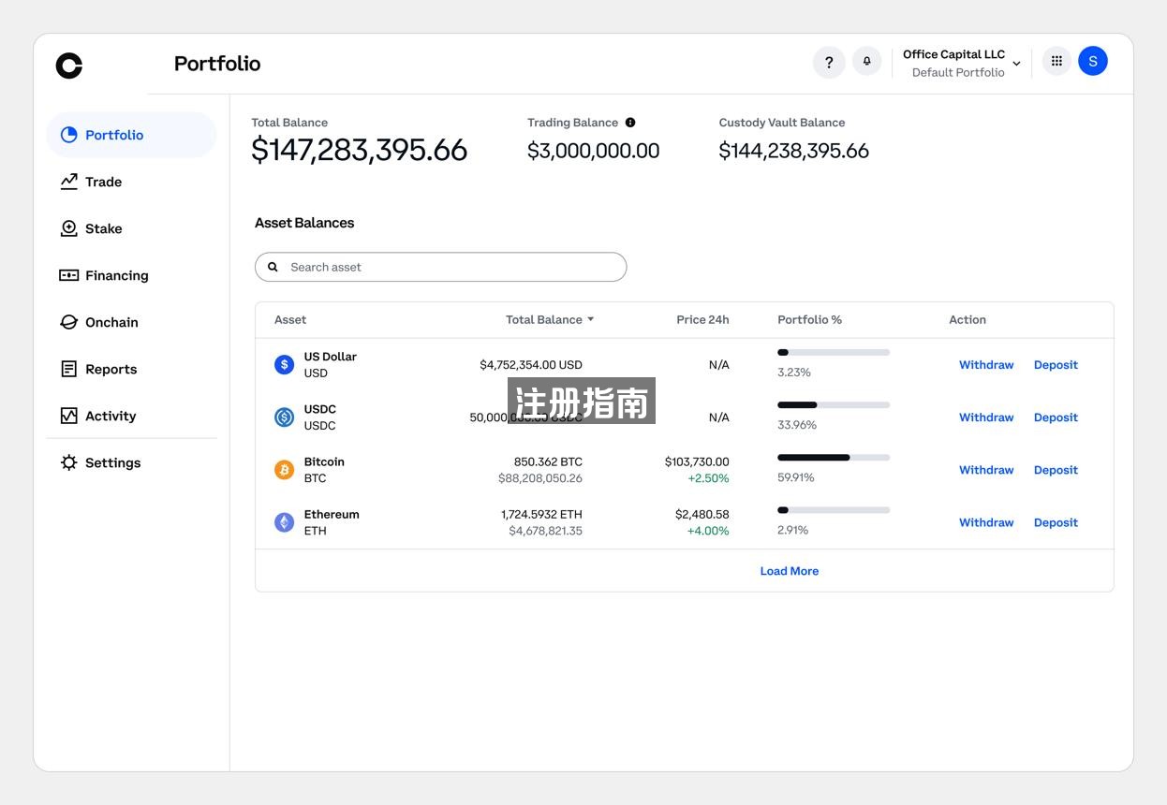Click the Reports document icon
This screenshot has width=1167, height=805.
coord(68,369)
